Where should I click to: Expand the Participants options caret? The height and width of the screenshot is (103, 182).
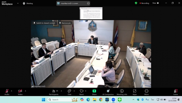tap(61, 91)
